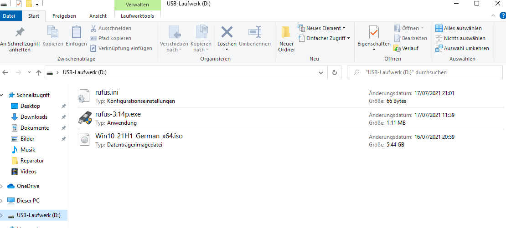
Task: Go up one folder level arrow
Action: 39,72
